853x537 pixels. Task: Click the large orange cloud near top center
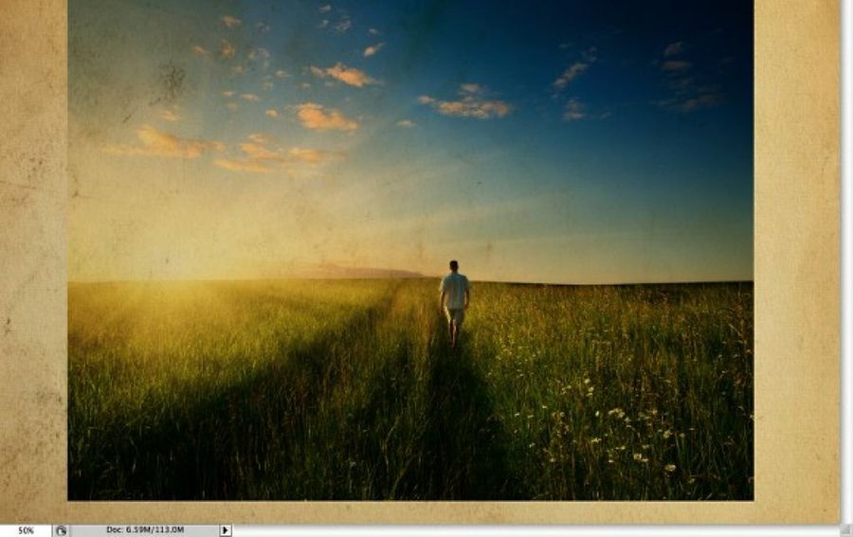coord(325,117)
